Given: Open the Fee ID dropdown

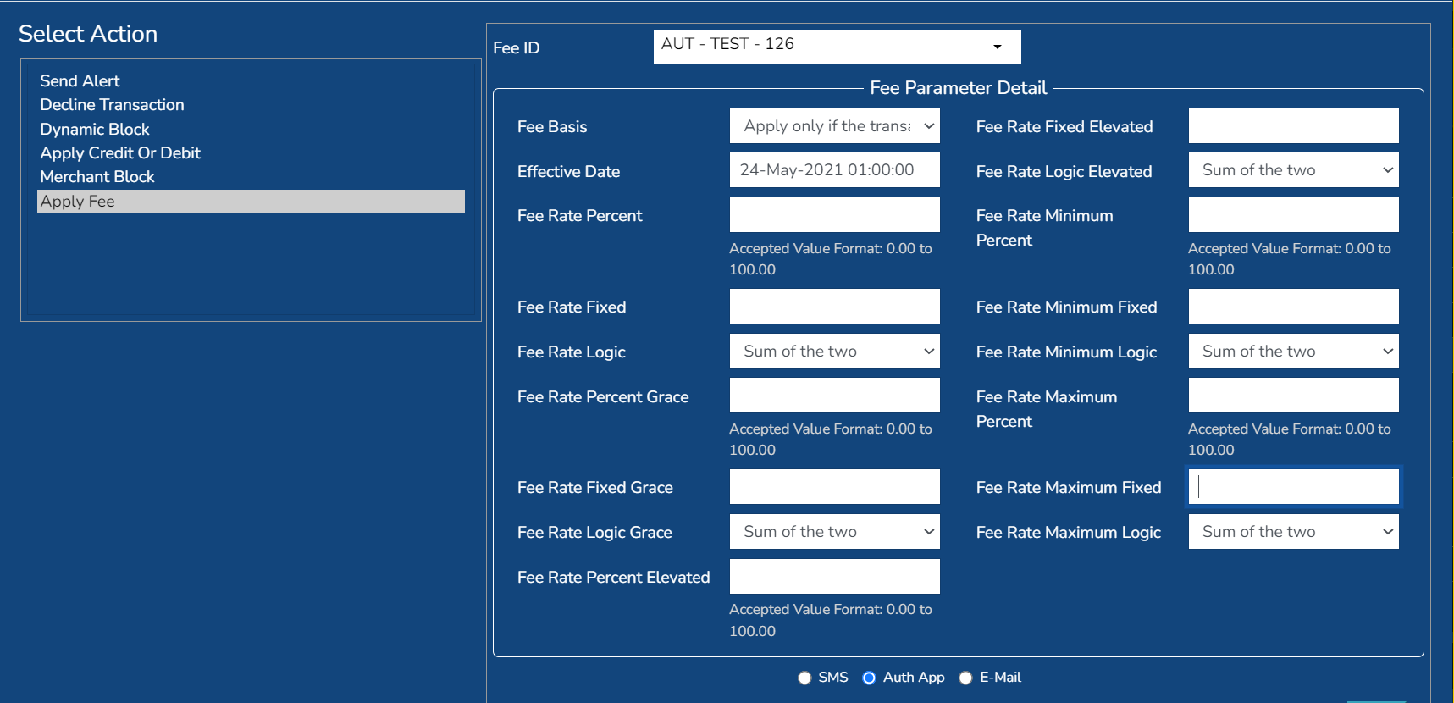Looking at the screenshot, I should [837, 47].
